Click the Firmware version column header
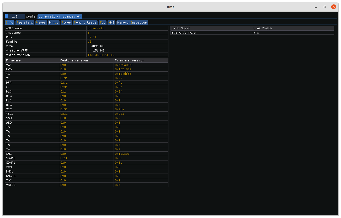This screenshot has width=341, height=218. coord(141,60)
